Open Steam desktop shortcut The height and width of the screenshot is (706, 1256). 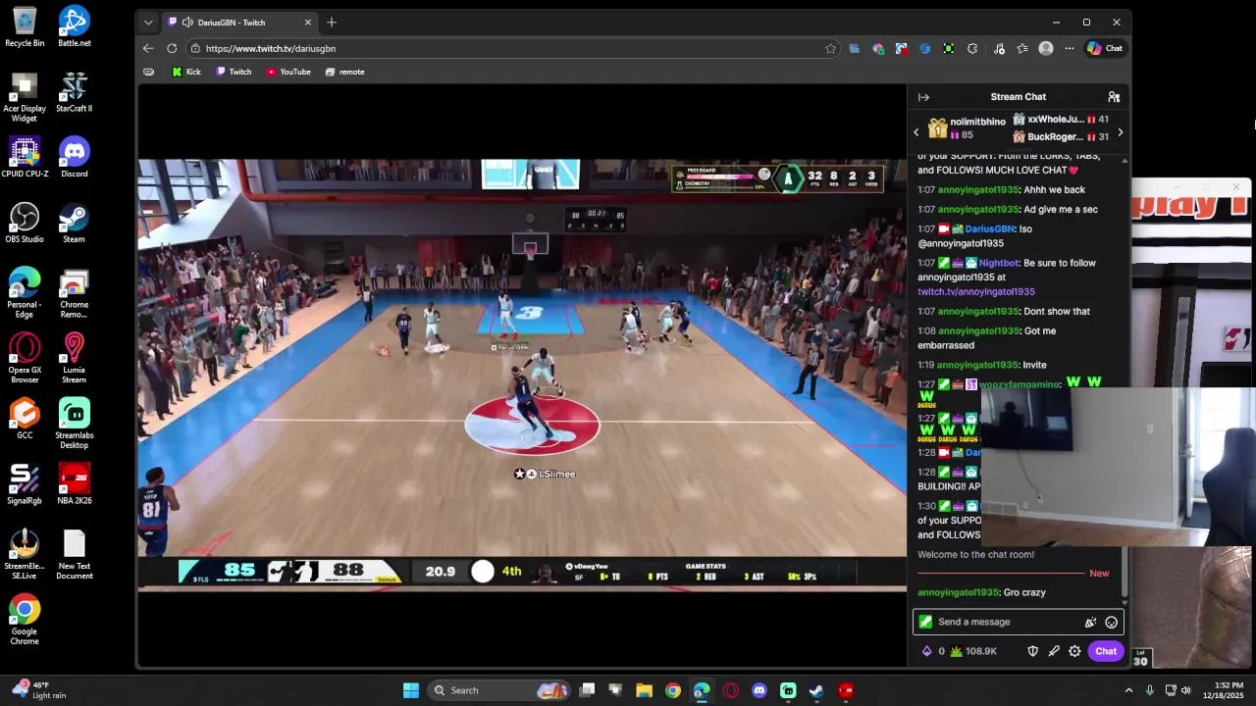[x=75, y=223]
